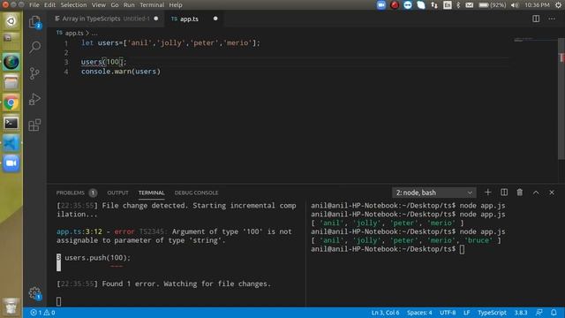
Task: Split the editor to the right
Action: 536,19
